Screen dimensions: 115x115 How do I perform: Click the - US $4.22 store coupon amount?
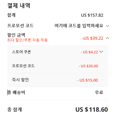click(x=89, y=52)
